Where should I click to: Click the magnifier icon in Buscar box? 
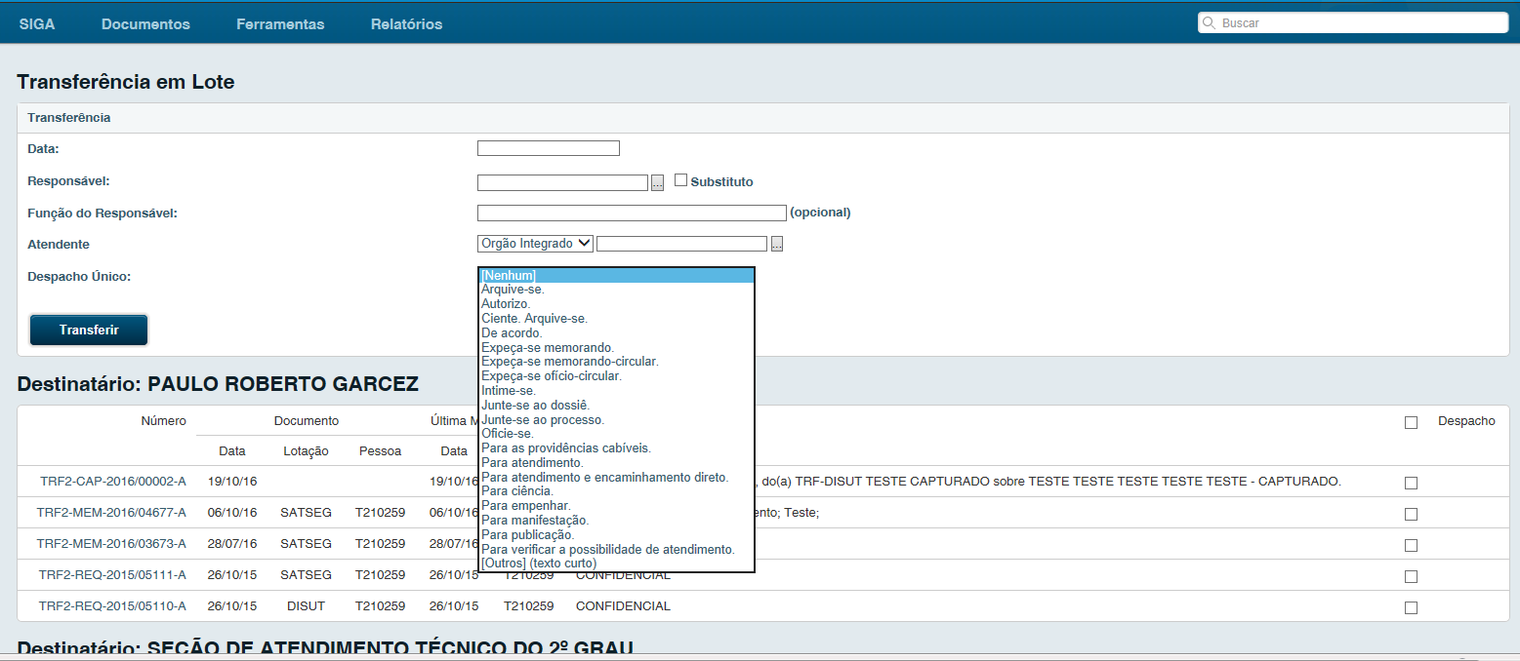click(1209, 22)
